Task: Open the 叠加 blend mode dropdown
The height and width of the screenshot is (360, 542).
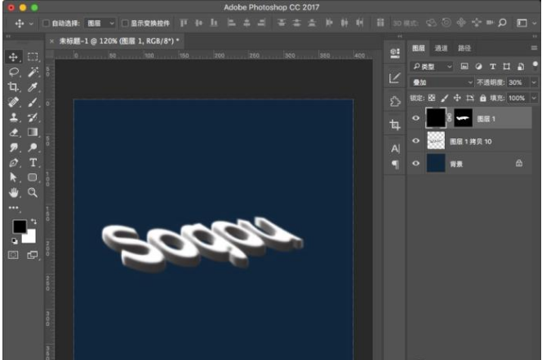Action: (x=442, y=82)
